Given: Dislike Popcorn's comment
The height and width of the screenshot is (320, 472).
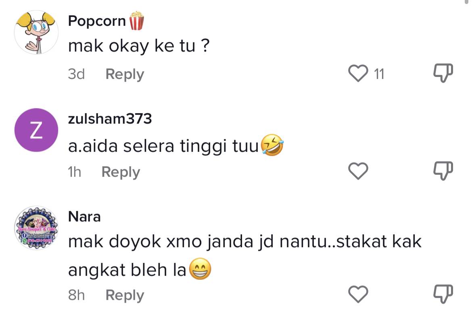Looking at the screenshot, I should coord(443,74).
